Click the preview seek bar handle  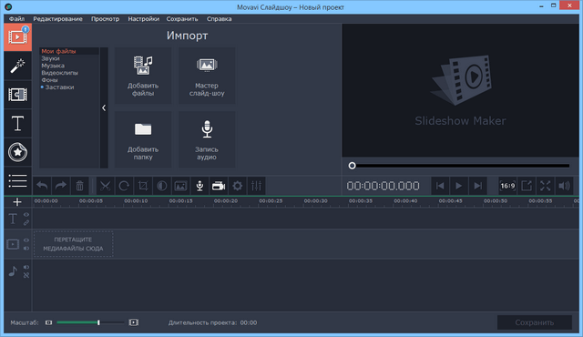click(x=353, y=166)
